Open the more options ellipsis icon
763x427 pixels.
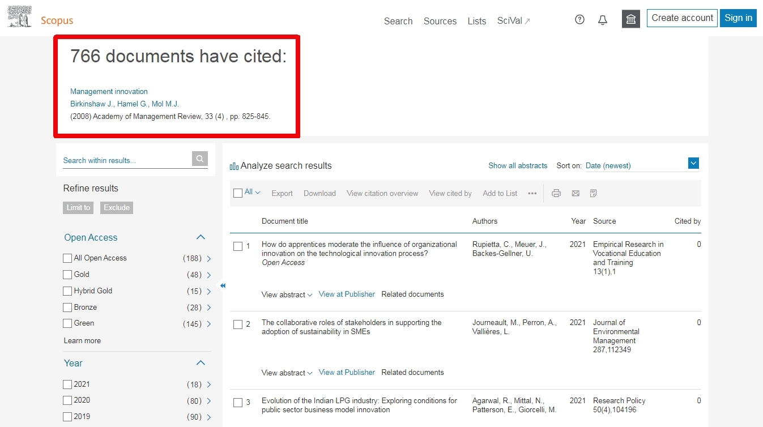click(532, 193)
